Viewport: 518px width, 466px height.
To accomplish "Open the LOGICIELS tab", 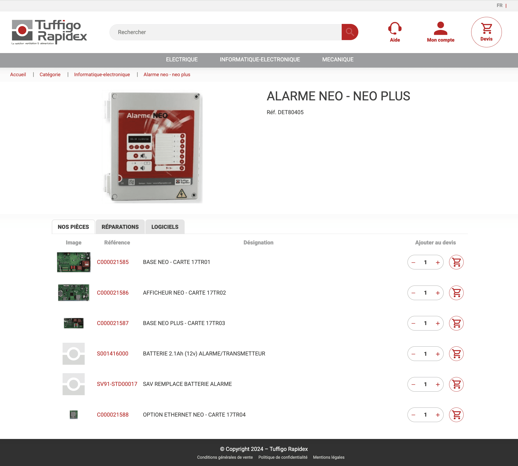I will point(165,226).
